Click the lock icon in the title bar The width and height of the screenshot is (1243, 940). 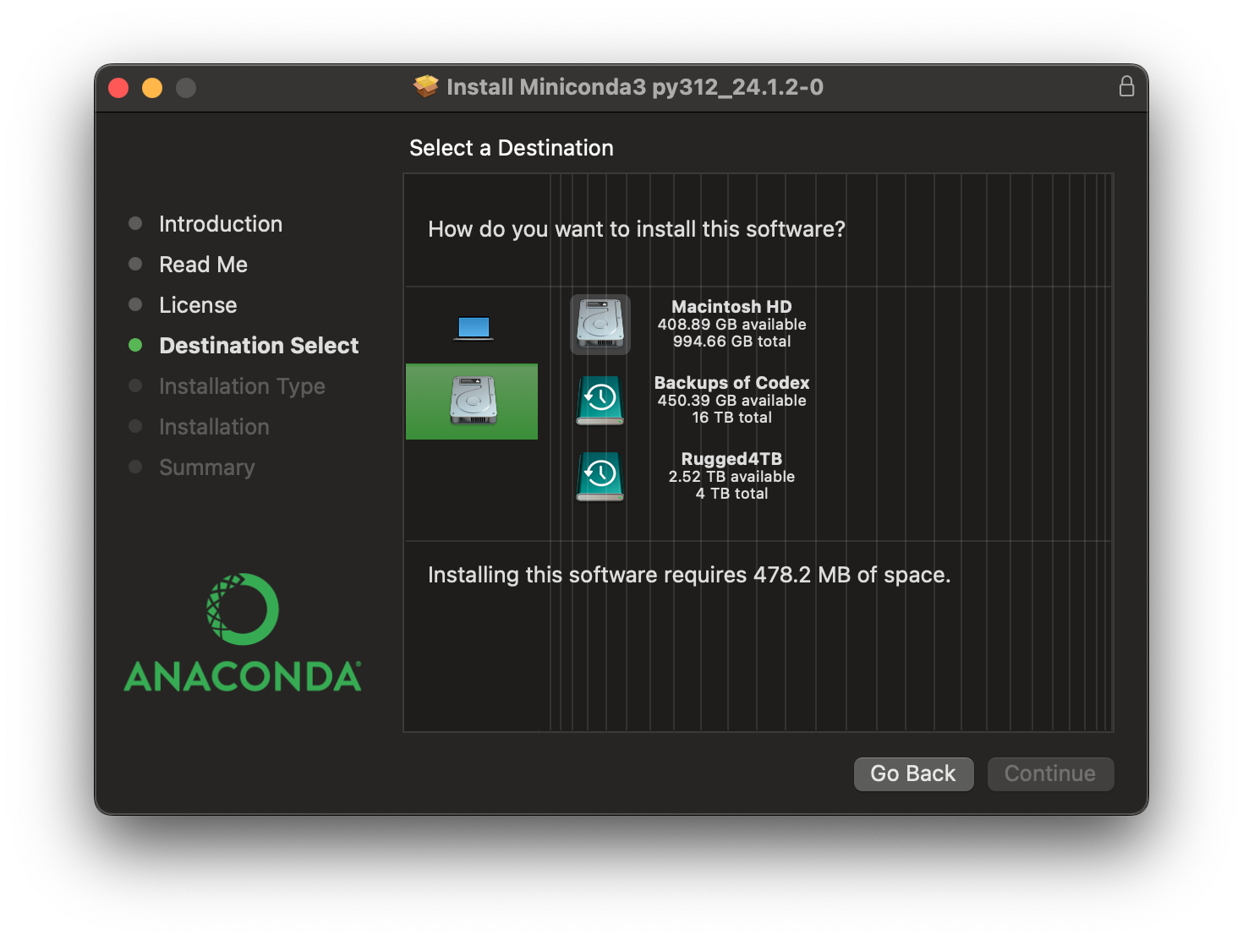1126,86
